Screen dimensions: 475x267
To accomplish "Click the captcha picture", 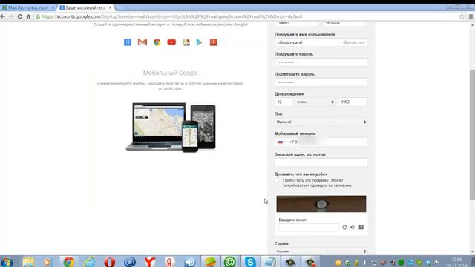I will pos(321,204).
